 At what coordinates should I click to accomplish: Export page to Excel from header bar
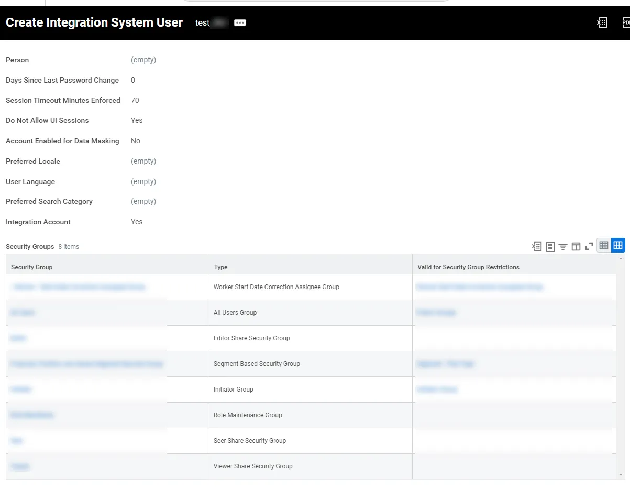coord(602,22)
